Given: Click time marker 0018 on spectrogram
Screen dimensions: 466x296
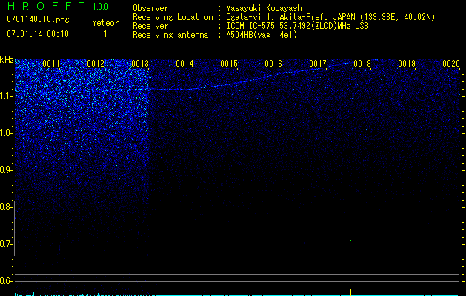Looking at the screenshot, I should [362, 64].
